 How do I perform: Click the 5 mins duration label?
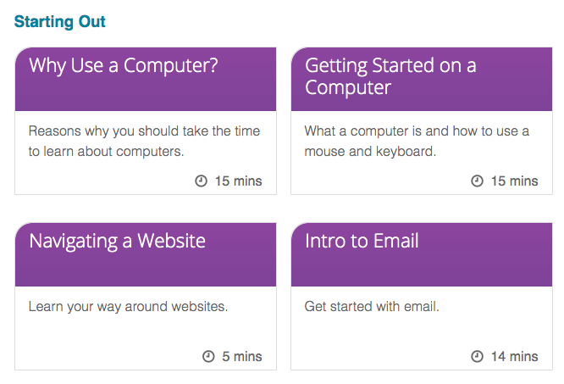(241, 356)
